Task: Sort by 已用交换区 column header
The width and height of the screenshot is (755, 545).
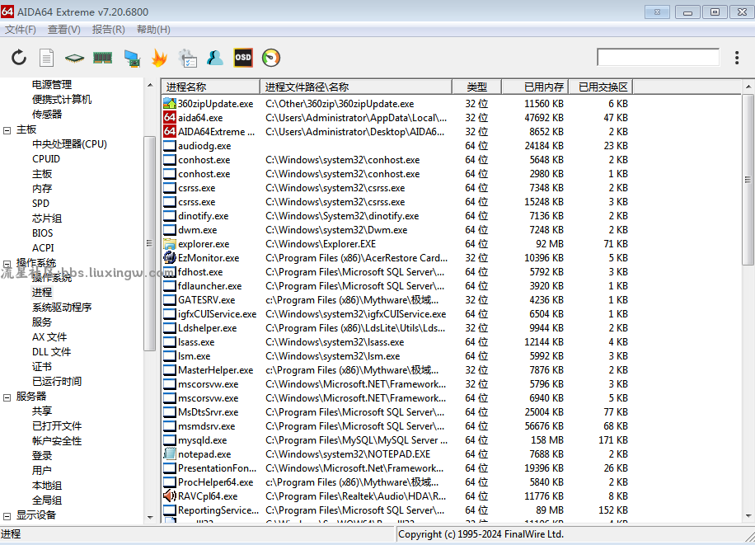Action: tap(600, 87)
